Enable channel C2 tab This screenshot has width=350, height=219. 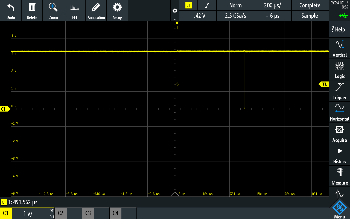coord(61,213)
